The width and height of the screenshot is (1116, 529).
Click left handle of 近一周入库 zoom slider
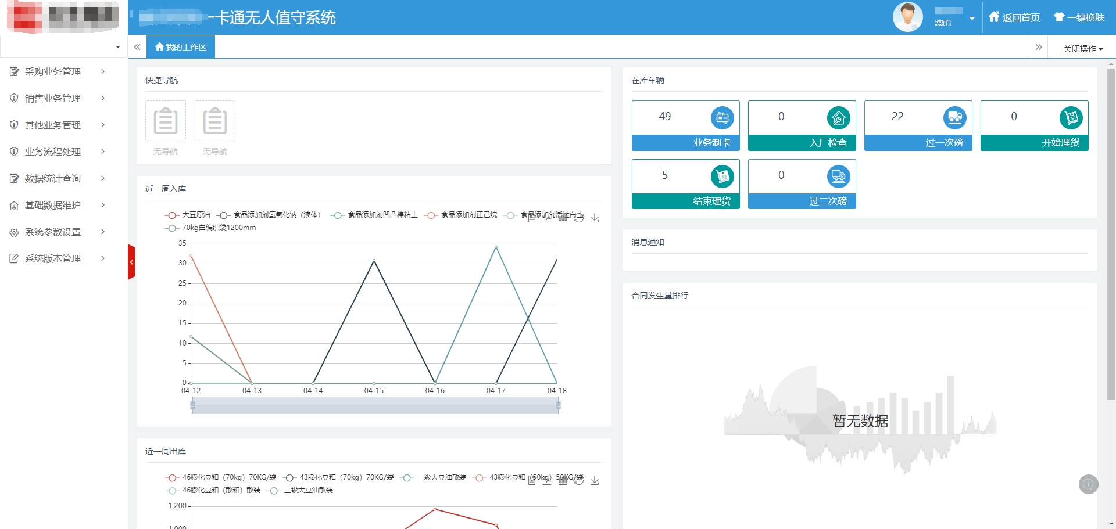[192, 405]
